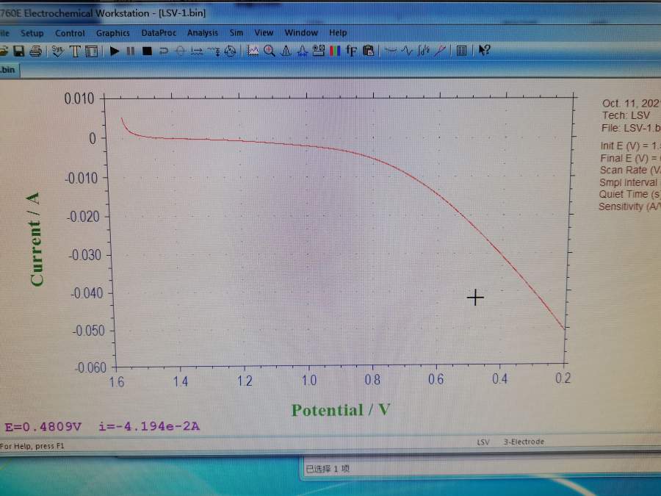Click the 'Potential / V' axis label
Image resolution: width=661 pixels, height=496 pixels.
point(341,410)
